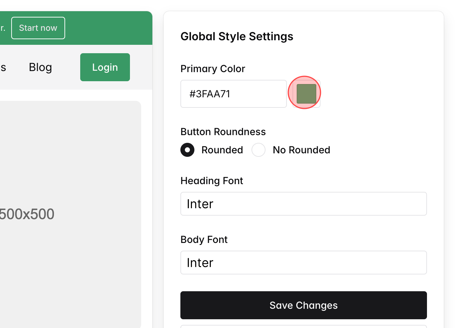This screenshot has height=328, width=455.
Task: Select the No Rounded option
Action: pos(258,150)
